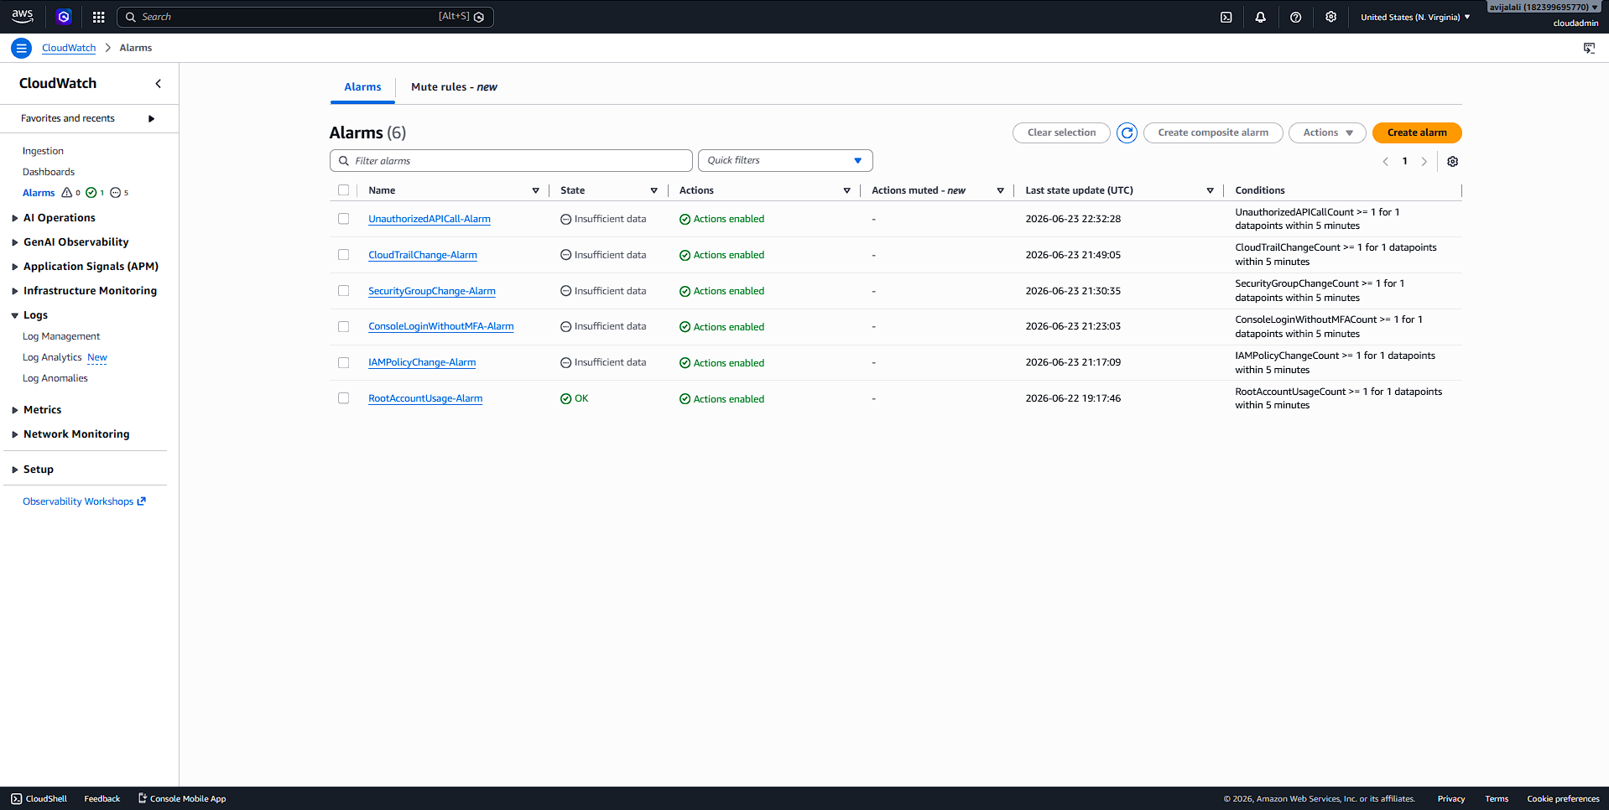Open the services grid menu icon

pos(98,17)
